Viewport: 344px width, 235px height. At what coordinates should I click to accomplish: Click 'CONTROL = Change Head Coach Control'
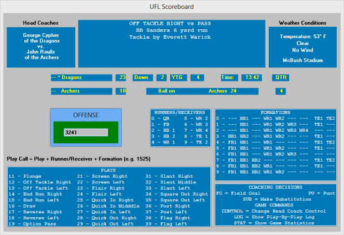tap(274, 211)
